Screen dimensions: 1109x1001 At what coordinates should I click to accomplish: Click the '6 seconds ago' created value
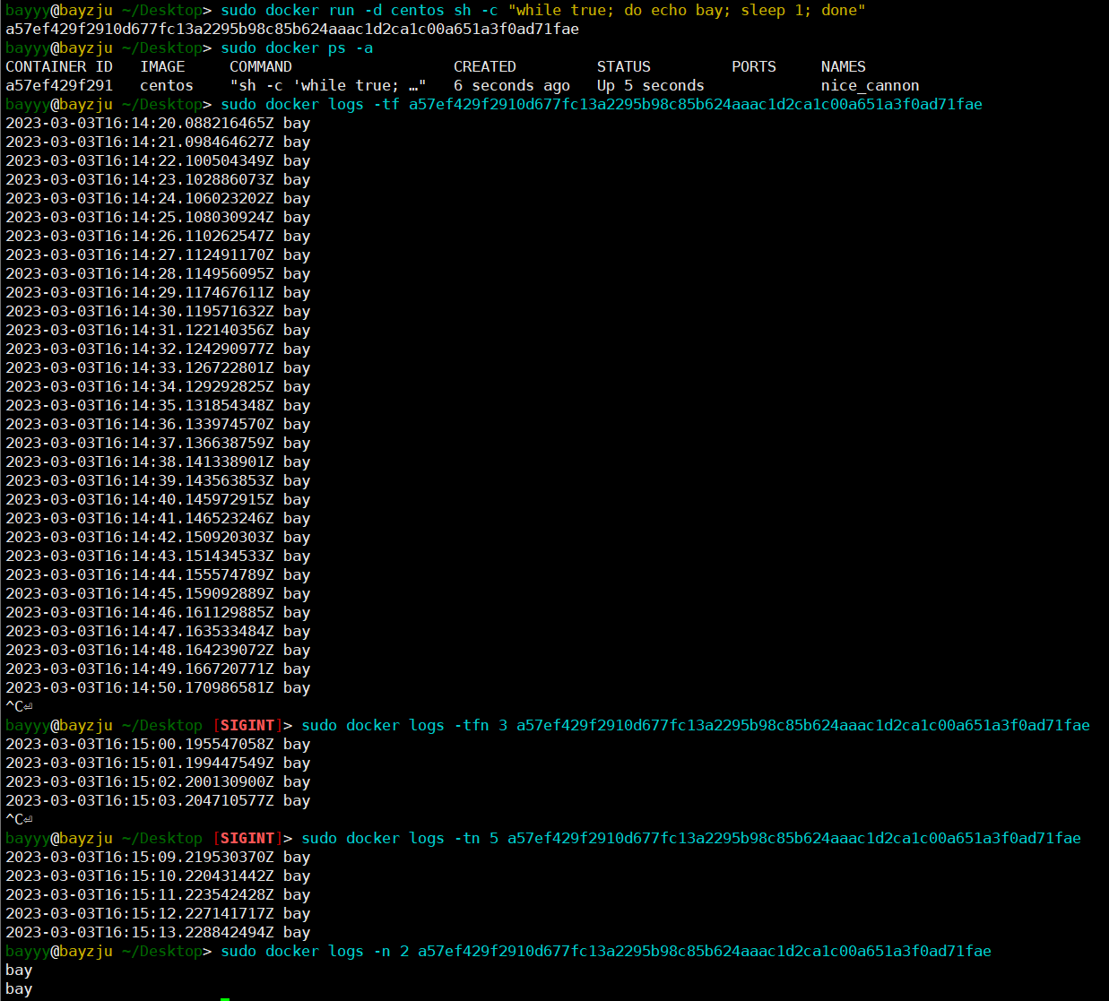[512, 86]
